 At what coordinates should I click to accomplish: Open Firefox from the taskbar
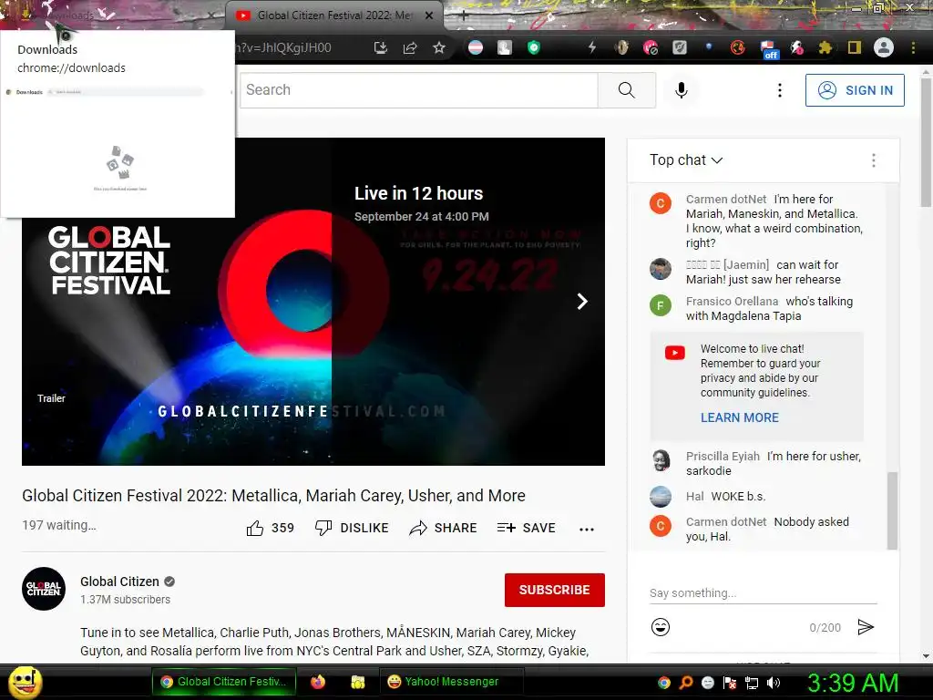point(318,682)
